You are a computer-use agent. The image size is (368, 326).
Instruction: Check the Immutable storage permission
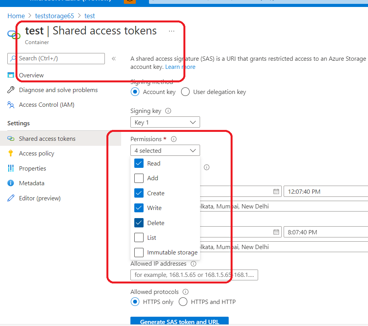[139, 253]
